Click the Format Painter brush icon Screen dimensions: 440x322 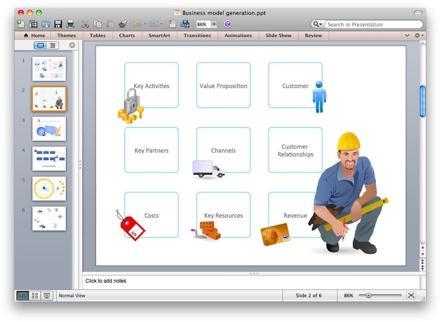pos(122,24)
